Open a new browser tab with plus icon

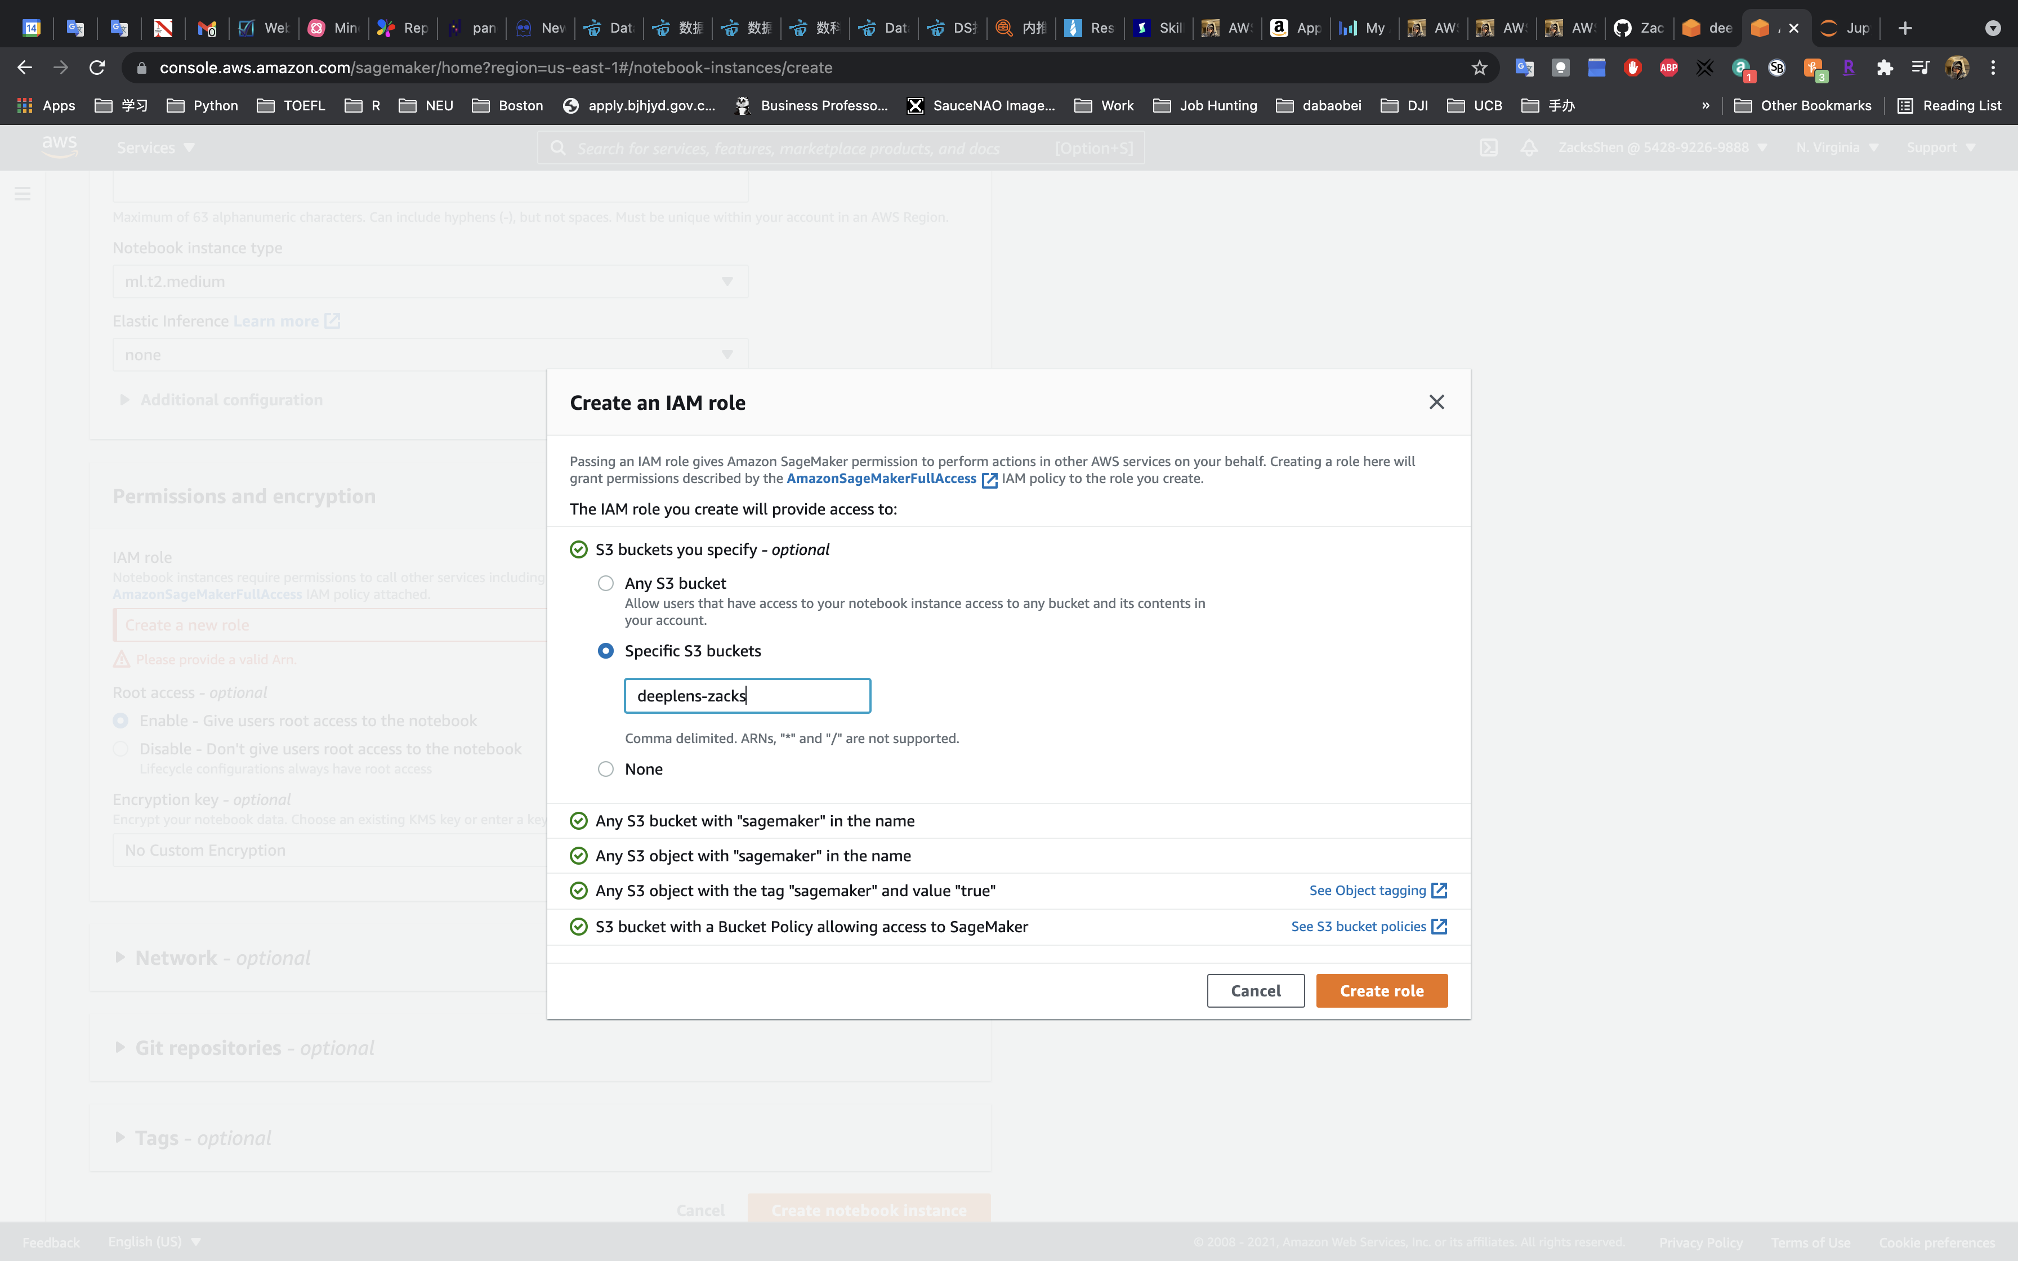pos(1905,28)
